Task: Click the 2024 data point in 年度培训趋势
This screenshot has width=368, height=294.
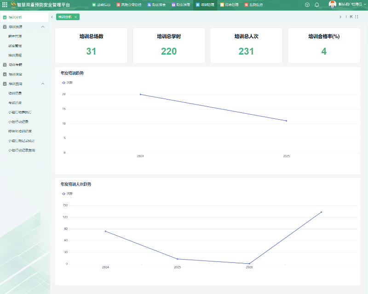Action: click(140, 94)
